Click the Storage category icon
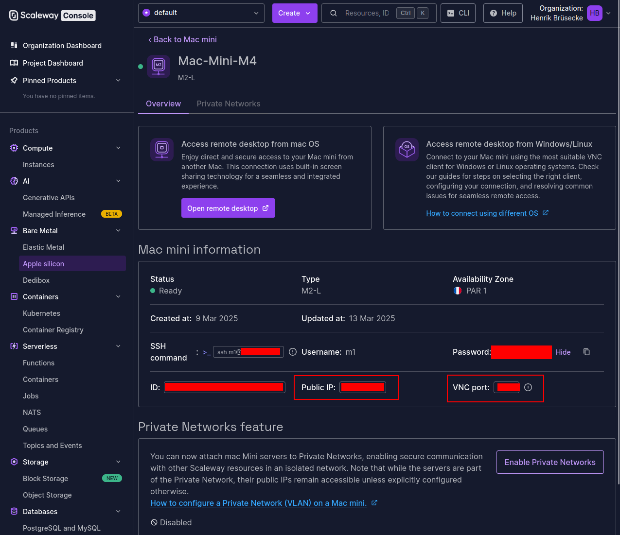 pyautogui.click(x=14, y=462)
